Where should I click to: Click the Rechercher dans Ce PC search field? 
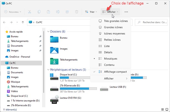(152, 22)
